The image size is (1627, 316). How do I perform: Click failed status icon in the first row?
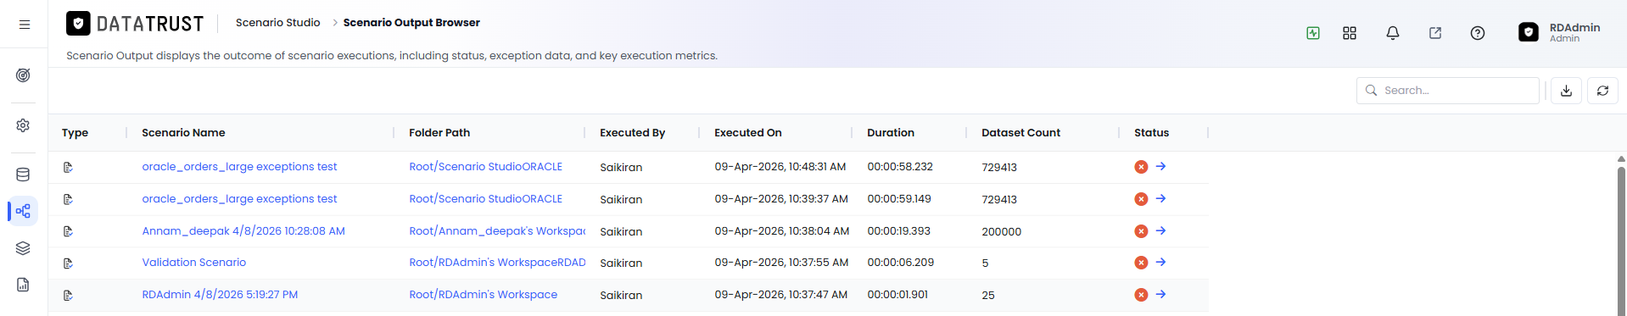[1141, 167]
